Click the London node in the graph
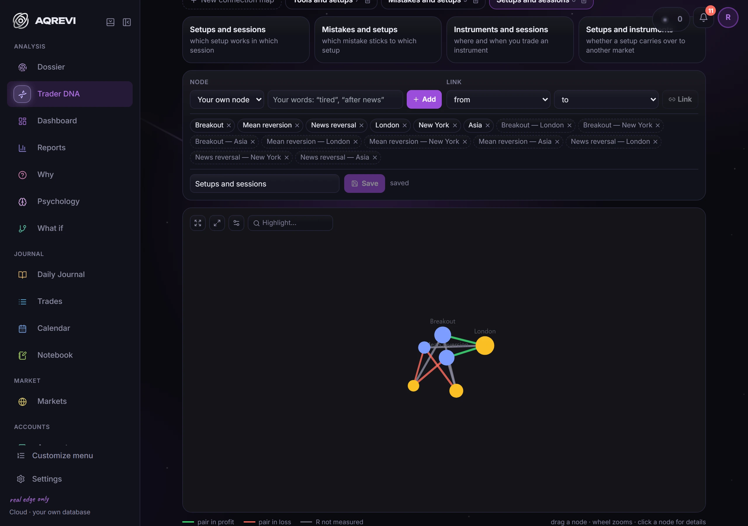 [x=485, y=346]
